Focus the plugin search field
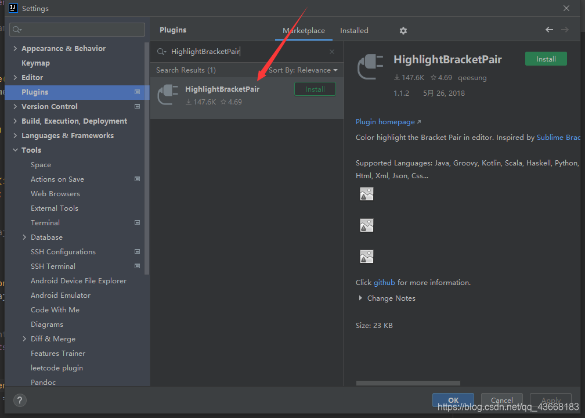Image resolution: width=585 pixels, height=418 pixels. (246, 52)
